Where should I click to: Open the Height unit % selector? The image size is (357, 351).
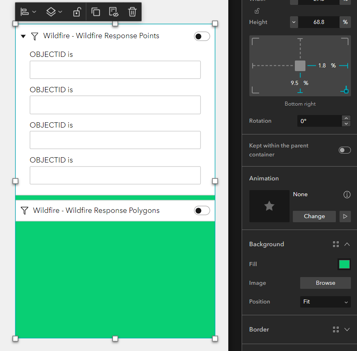coord(345,22)
